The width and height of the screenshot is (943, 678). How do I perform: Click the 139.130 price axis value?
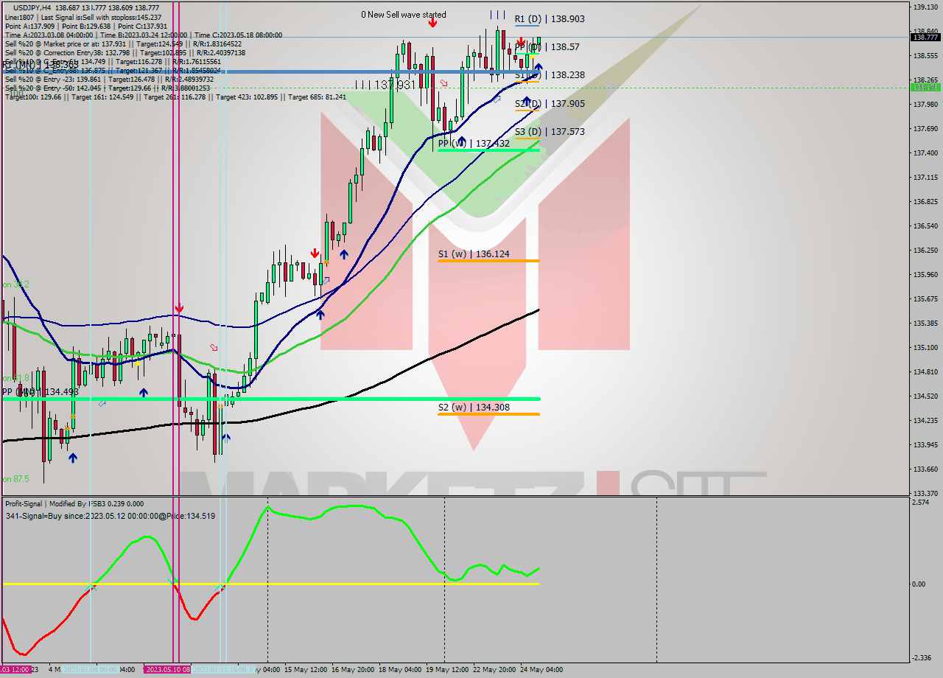click(x=925, y=7)
